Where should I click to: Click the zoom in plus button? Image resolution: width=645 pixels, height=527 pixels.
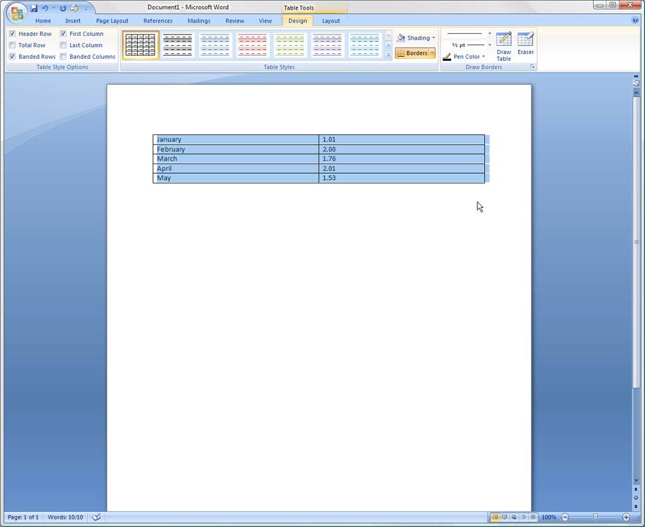(x=626, y=517)
